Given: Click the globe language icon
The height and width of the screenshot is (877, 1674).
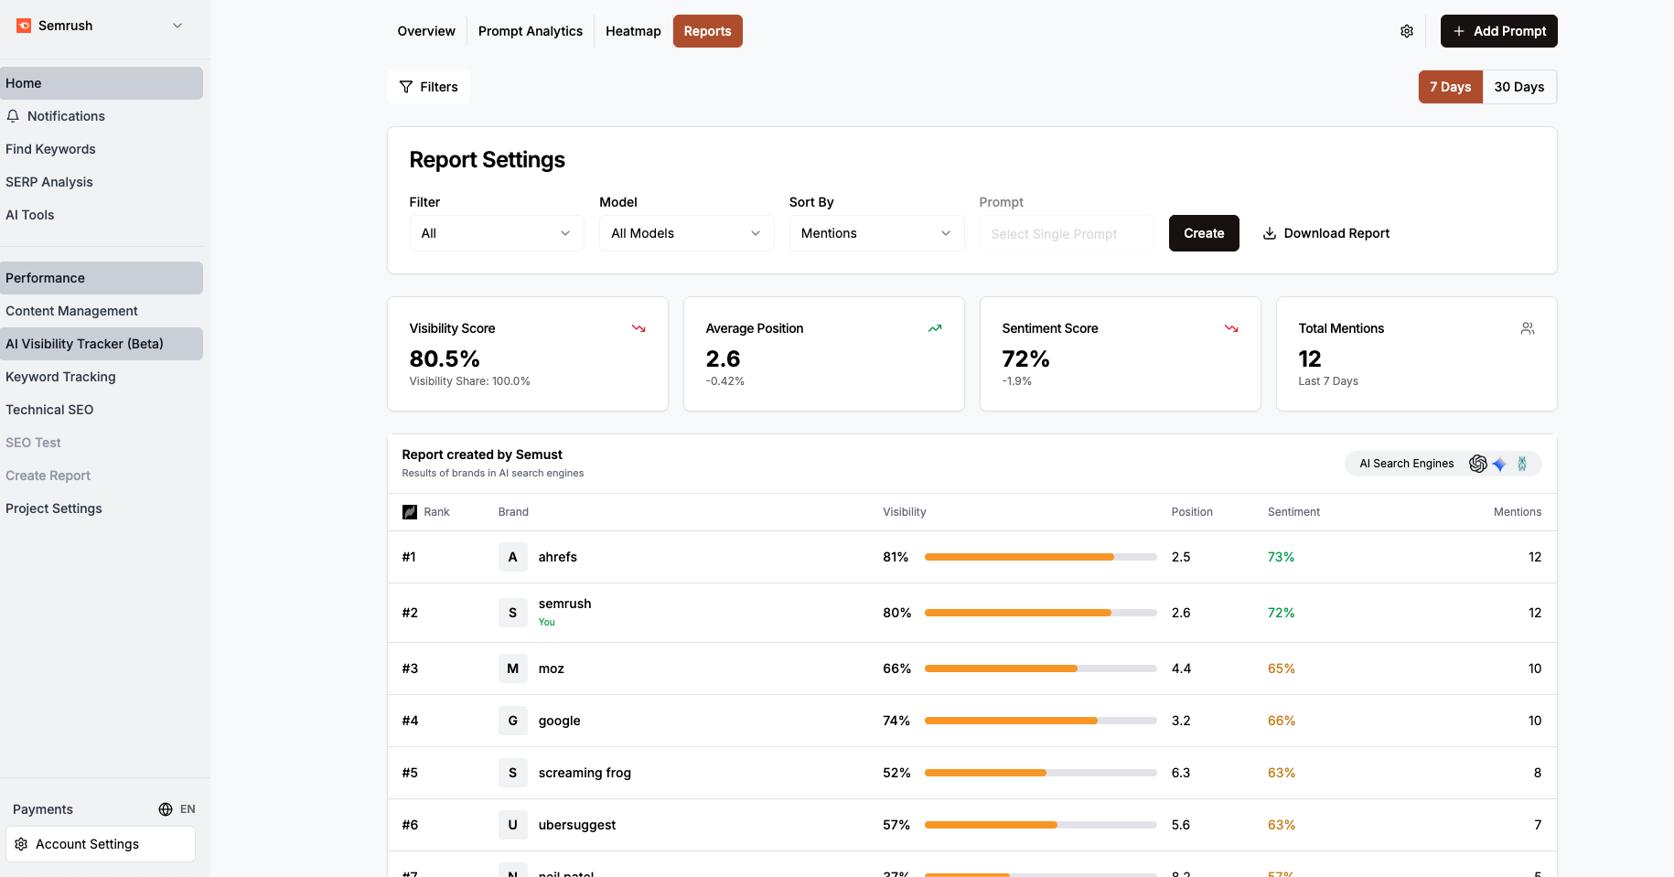Looking at the screenshot, I should tap(166, 809).
